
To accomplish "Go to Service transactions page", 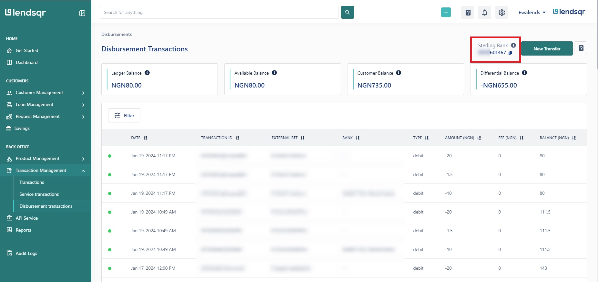I will coord(39,194).
